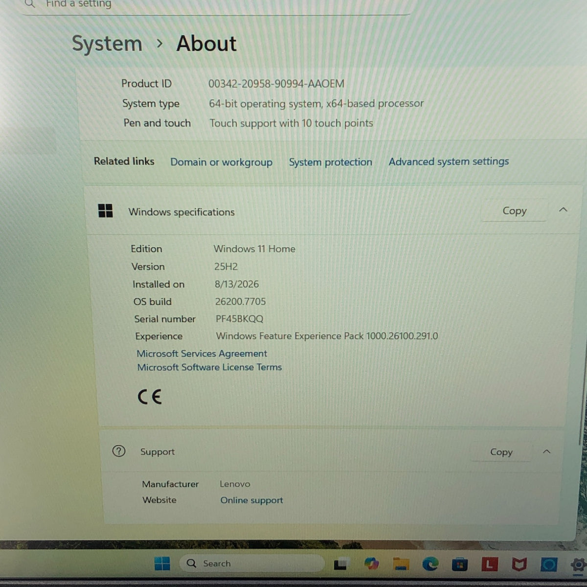Click the taskbar Search box
The image size is (587, 587).
(251, 564)
